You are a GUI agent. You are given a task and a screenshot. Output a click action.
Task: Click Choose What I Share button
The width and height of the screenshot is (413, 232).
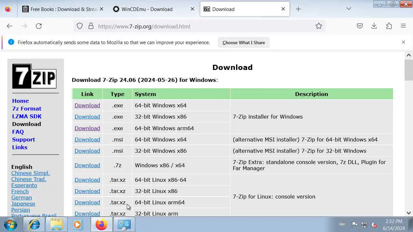[244, 43]
